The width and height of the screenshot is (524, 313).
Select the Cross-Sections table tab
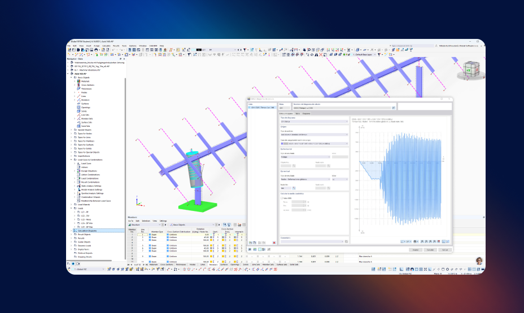pyautogui.click(x=167, y=264)
